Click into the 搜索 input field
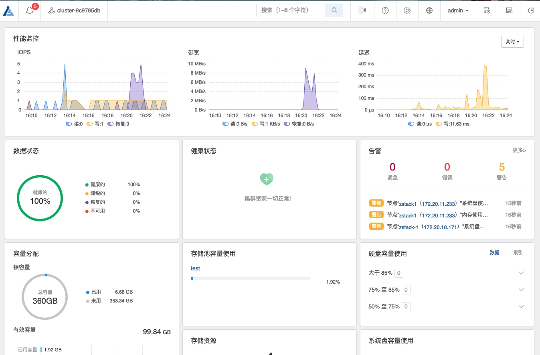The width and height of the screenshot is (540, 355). 291,10
